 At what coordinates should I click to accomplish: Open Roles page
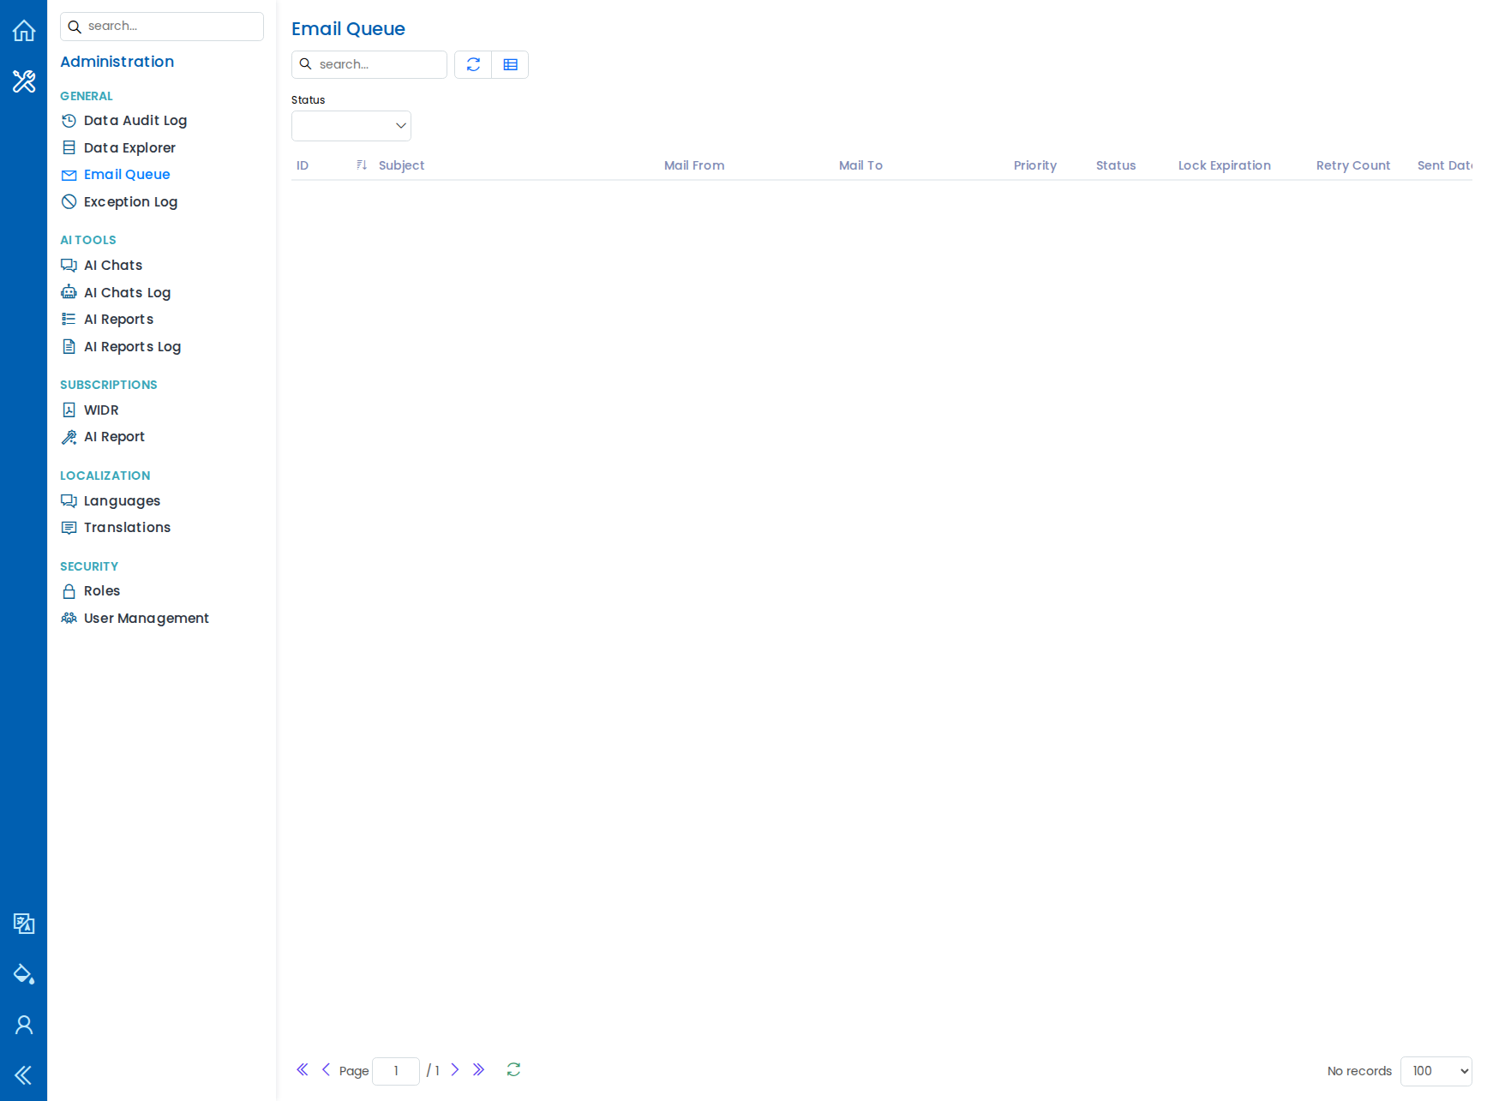click(x=102, y=591)
